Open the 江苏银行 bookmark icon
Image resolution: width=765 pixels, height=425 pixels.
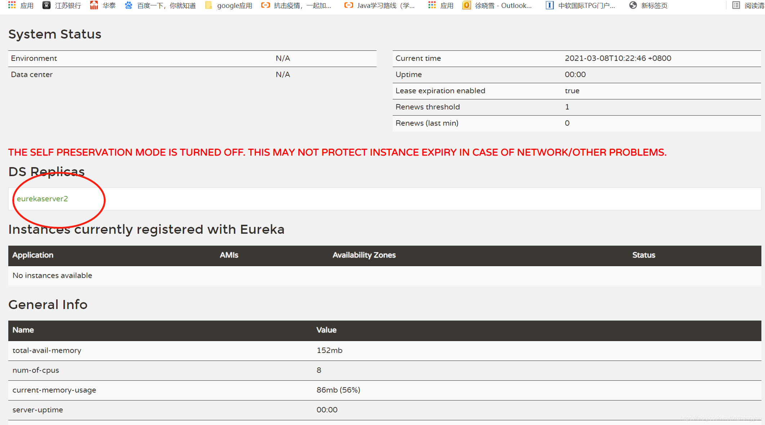pyautogui.click(x=46, y=5)
